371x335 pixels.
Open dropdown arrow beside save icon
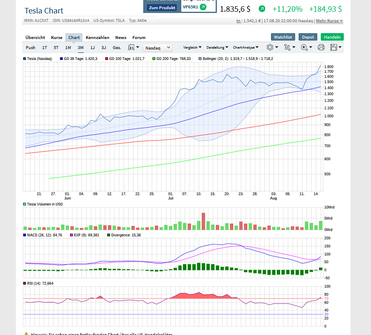[340, 47]
